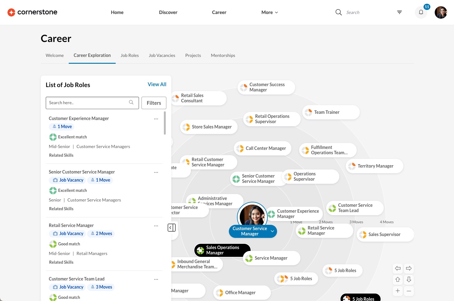Zoom in on the career map

pos(398,291)
